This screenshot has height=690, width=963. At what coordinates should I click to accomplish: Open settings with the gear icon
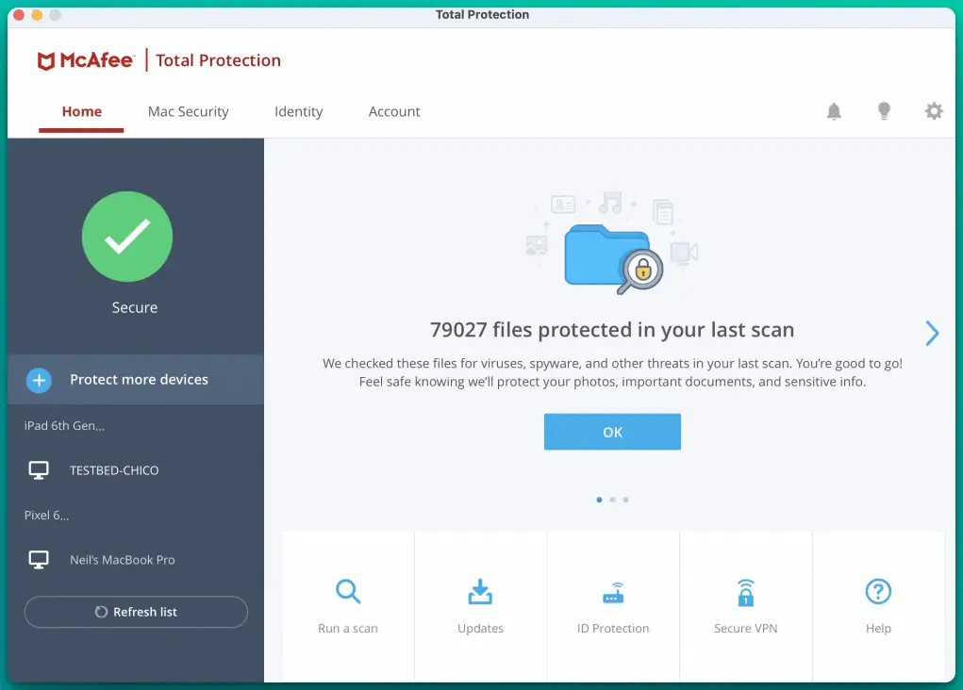pyautogui.click(x=934, y=111)
